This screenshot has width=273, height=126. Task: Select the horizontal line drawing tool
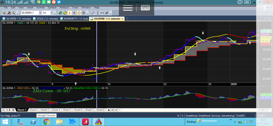[x=102, y=13]
